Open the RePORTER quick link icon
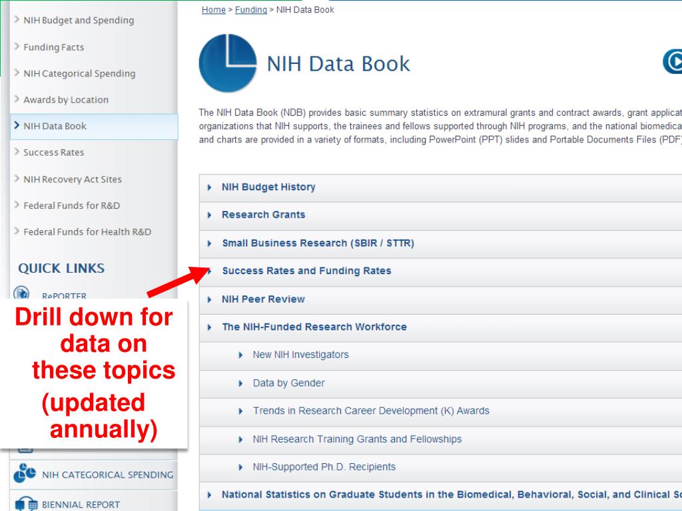Screen dimensions: 682x511 click(x=21, y=293)
